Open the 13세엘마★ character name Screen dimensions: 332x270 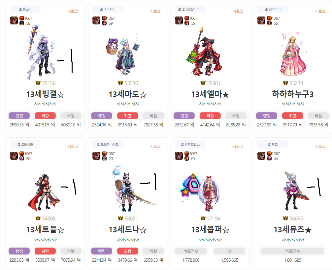click(210, 94)
